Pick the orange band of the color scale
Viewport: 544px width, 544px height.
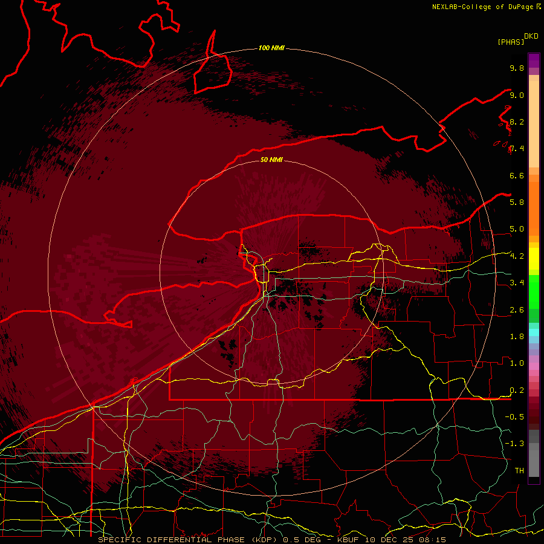pos(534,208)
